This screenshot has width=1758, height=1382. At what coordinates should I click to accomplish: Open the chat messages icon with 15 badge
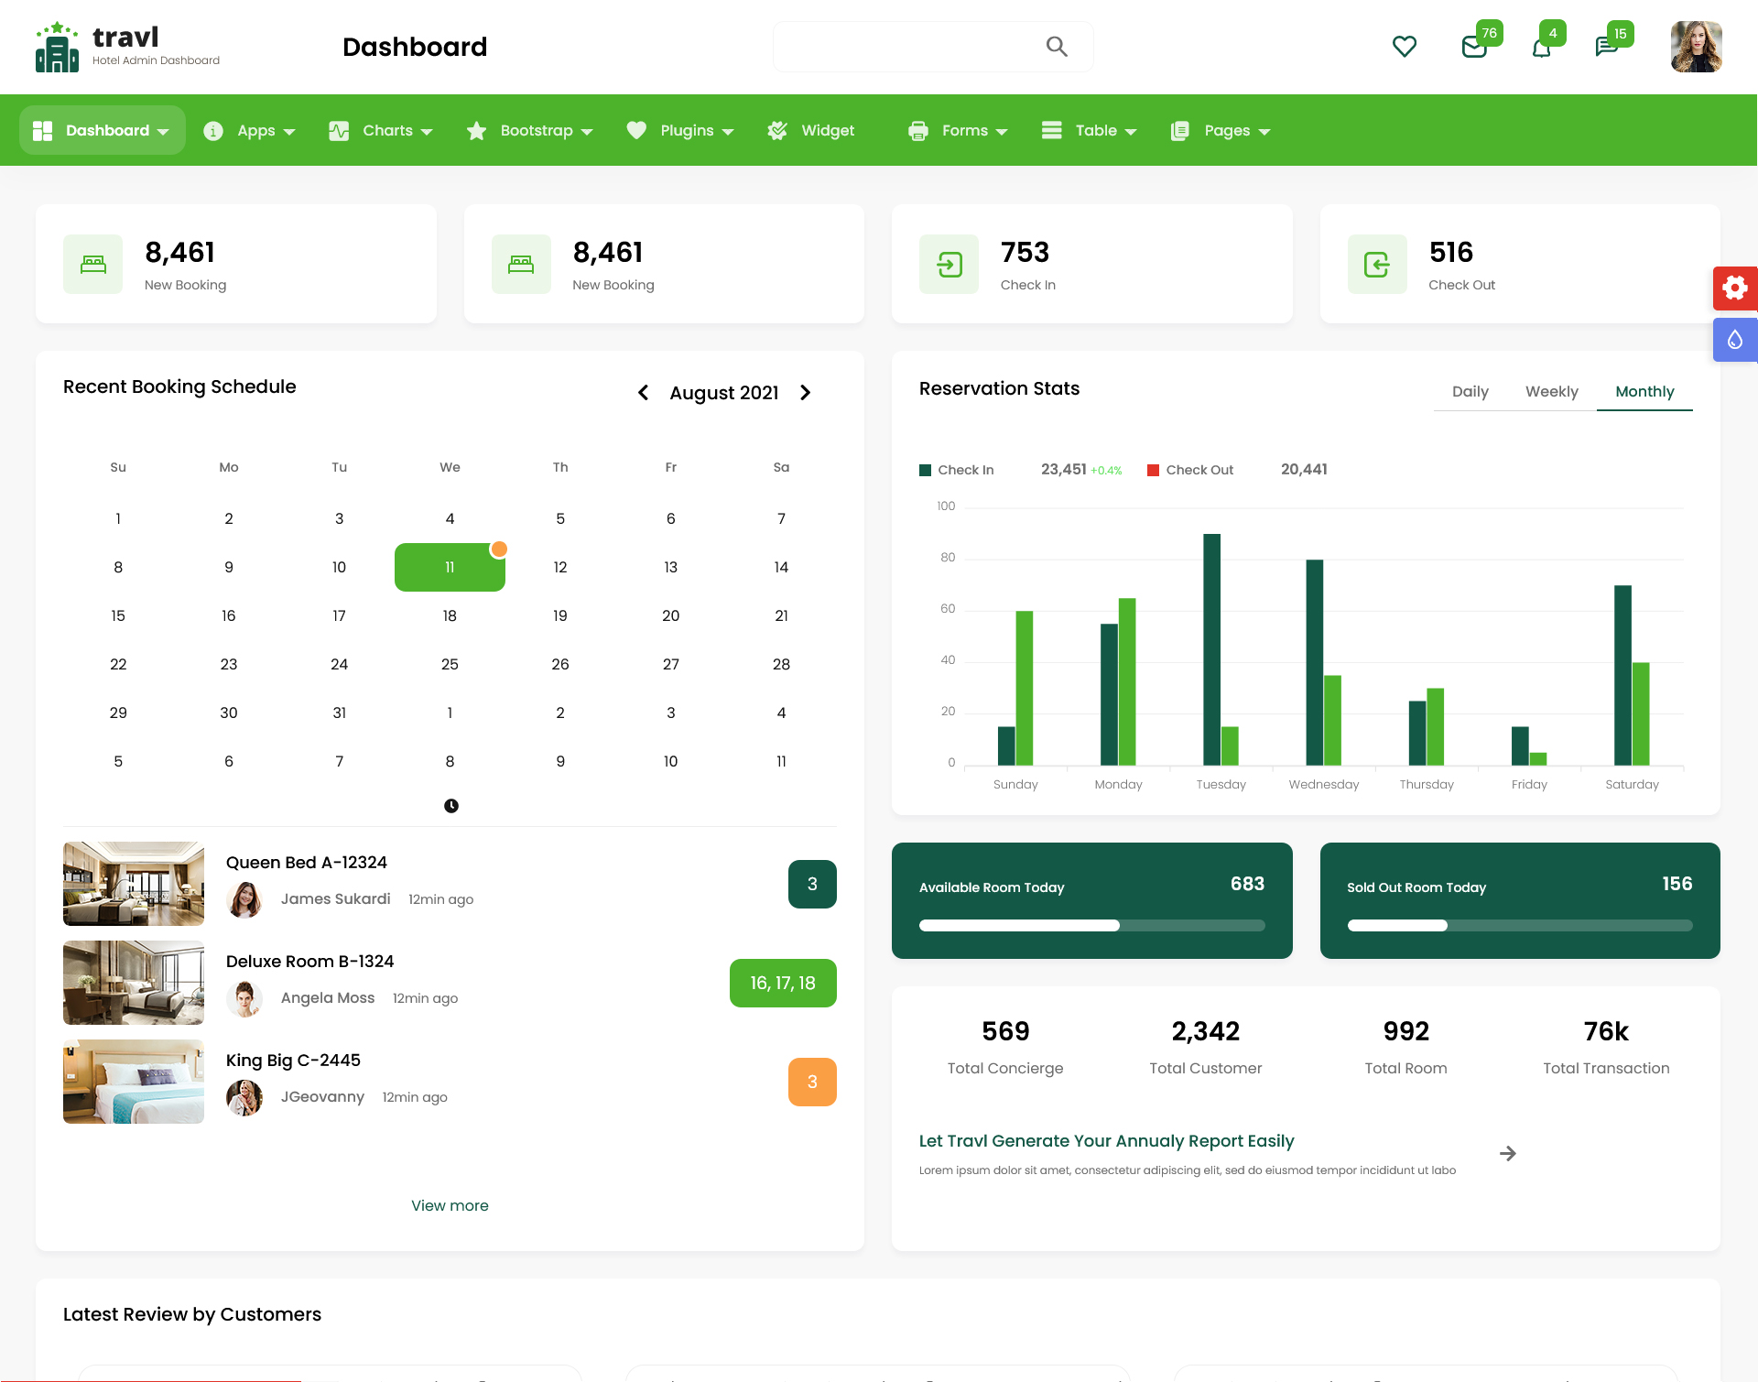click(1606, 47)
